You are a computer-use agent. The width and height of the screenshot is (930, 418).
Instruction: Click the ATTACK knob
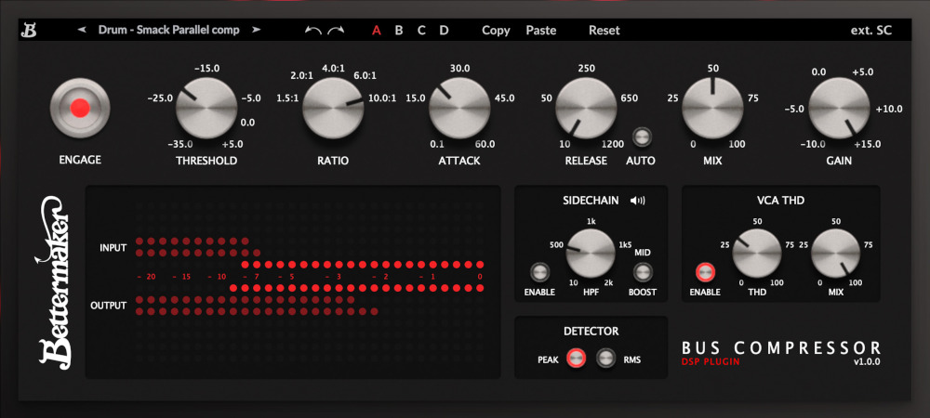tap(459, 109)
